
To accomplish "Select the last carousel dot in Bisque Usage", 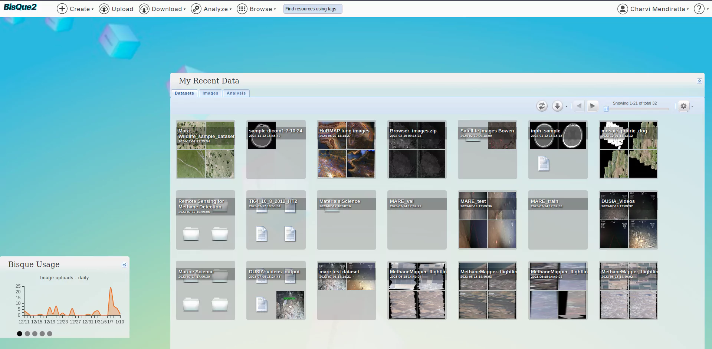I will click(x=50, y=334).
